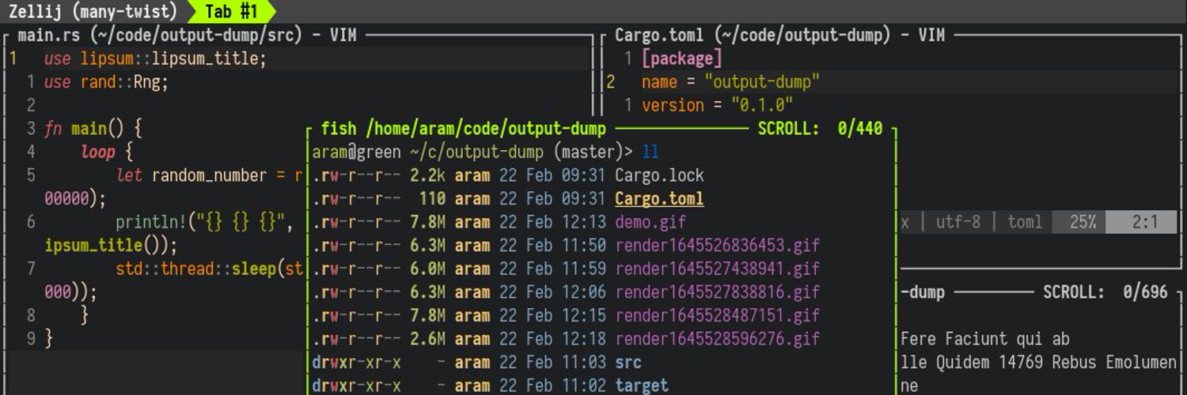Open the target directory entry
This screenshot has height=395, width=1187.
[641, 386]
